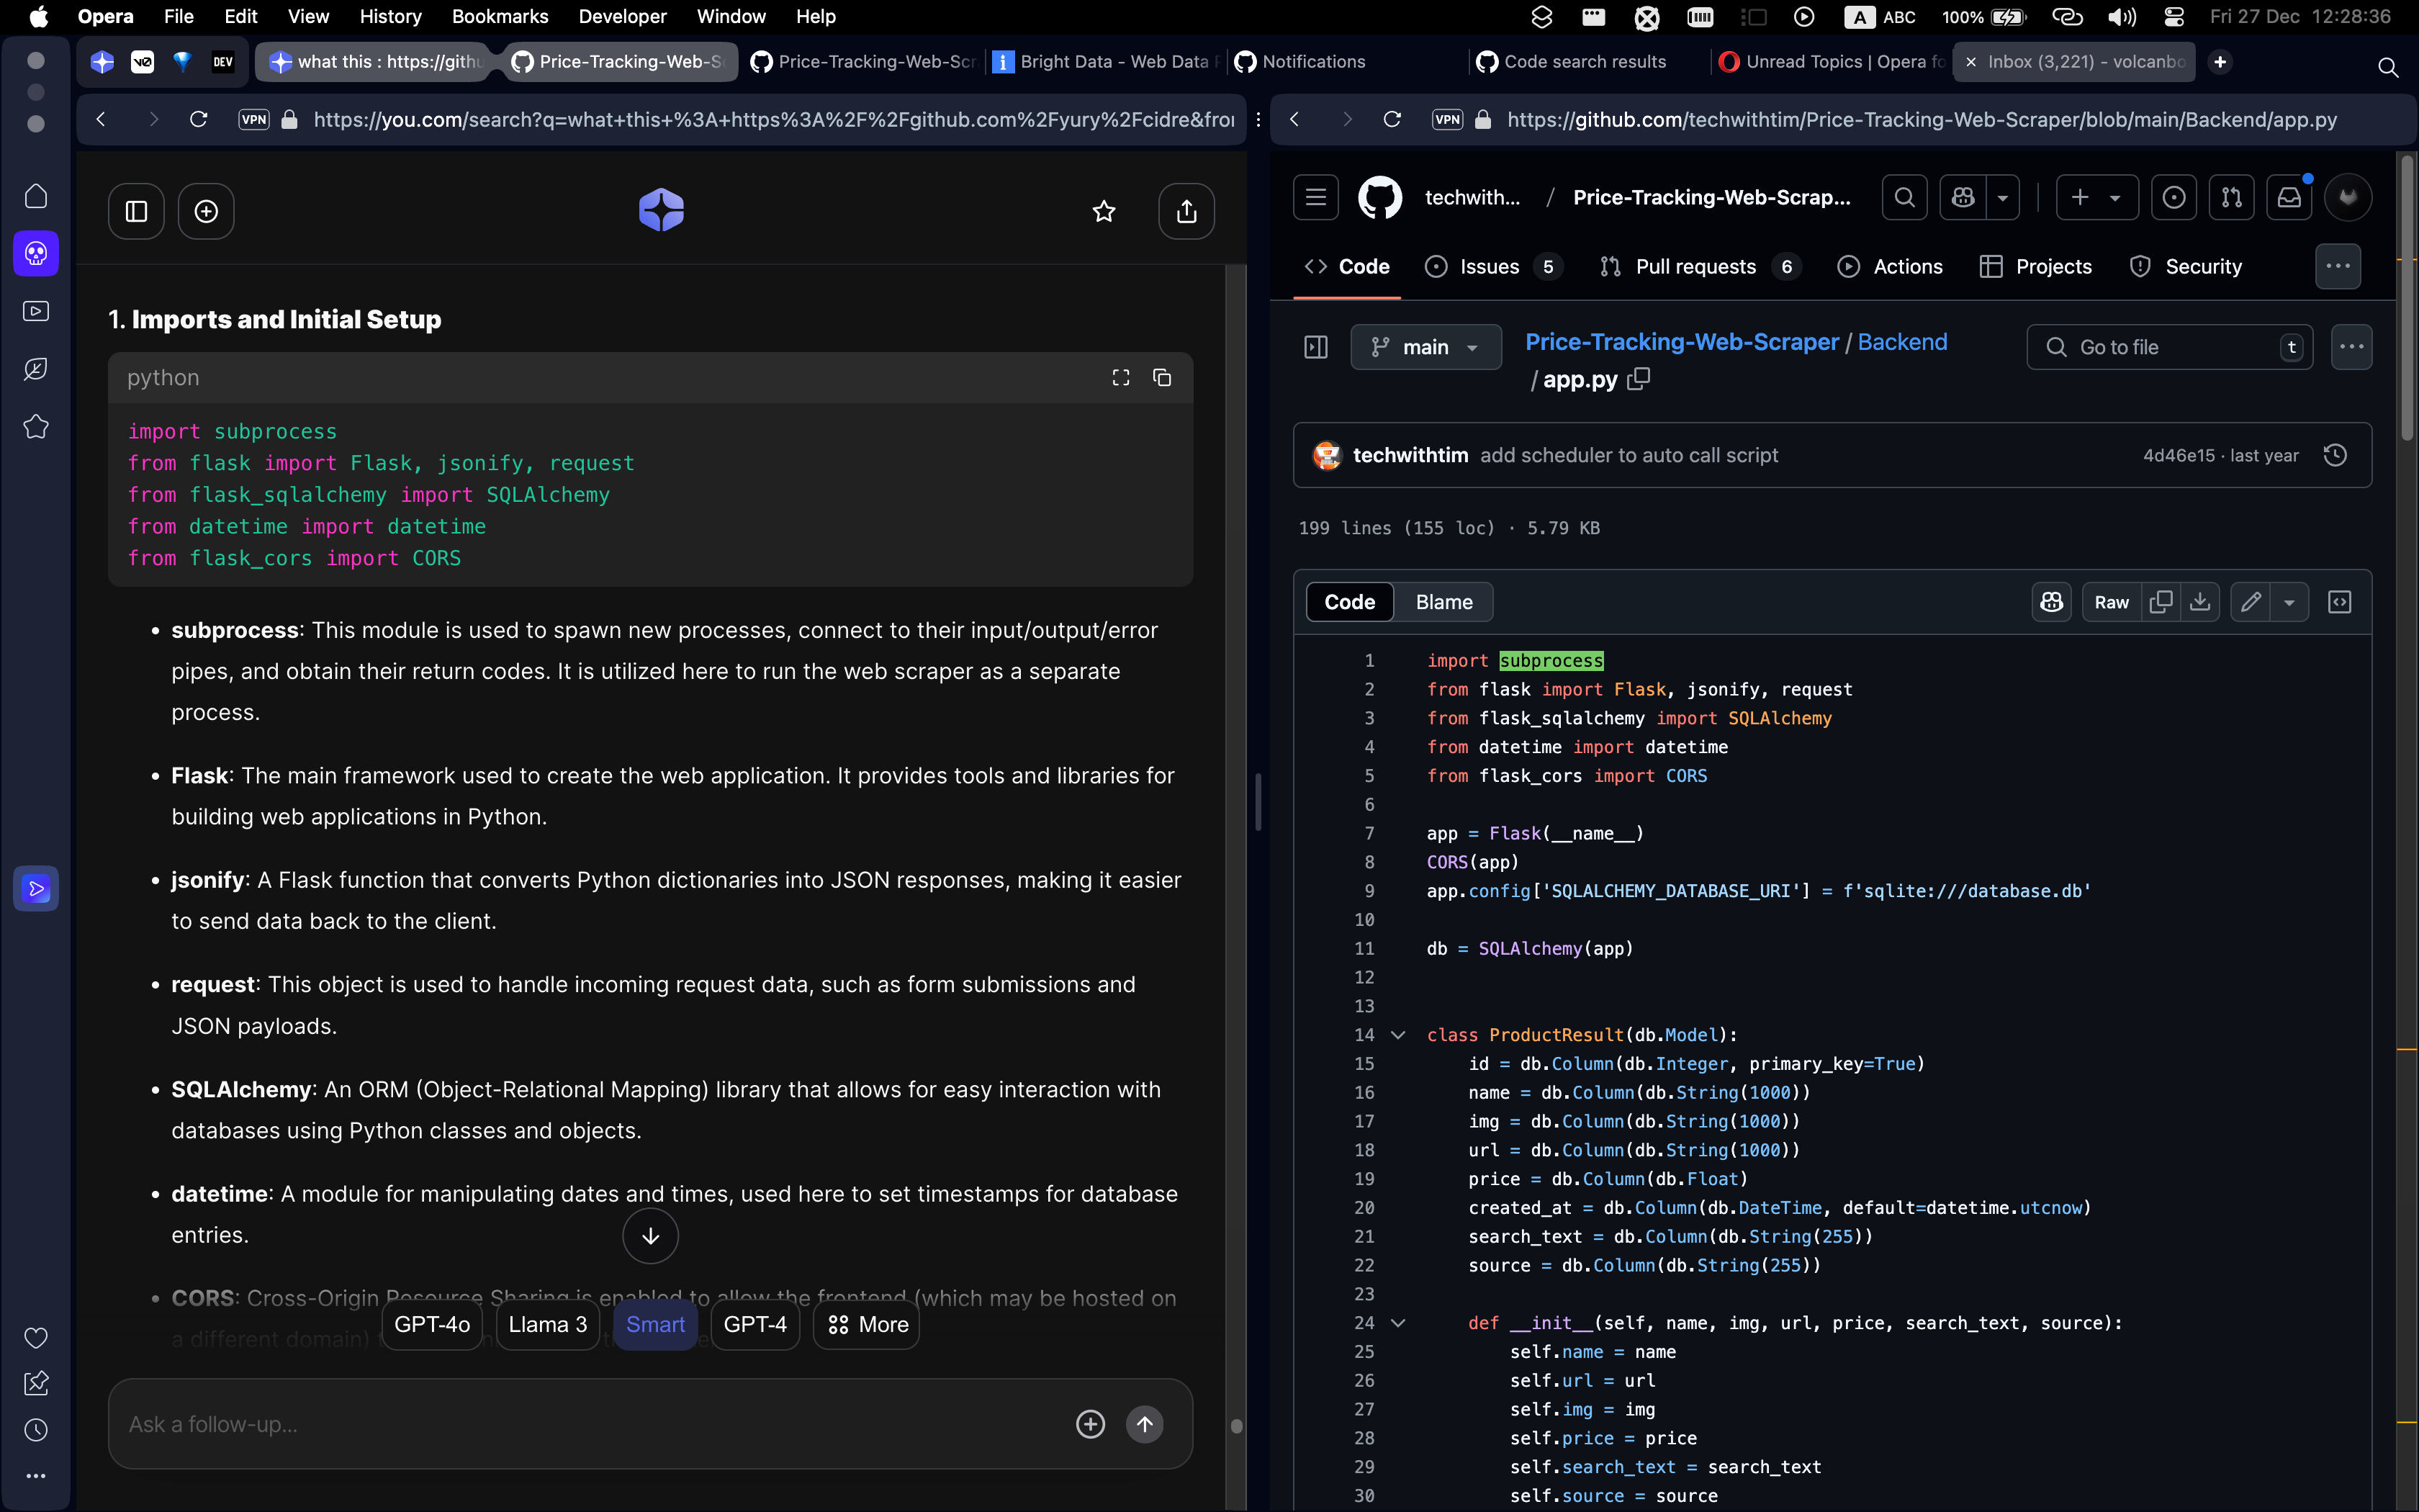Open symbols panel icon in code toolbar
The height and width of the screenshot is (1512, 2419).
(2340, 602)
